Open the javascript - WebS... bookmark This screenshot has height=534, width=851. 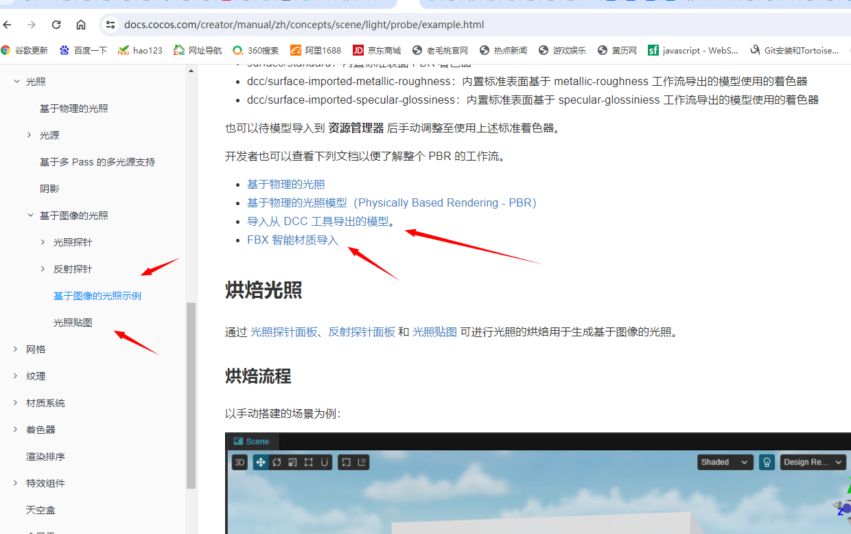tap(694, 50)
